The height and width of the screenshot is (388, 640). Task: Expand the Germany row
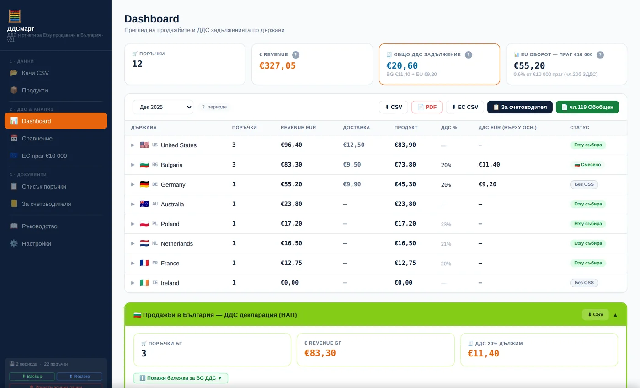(x=133, y=184)
